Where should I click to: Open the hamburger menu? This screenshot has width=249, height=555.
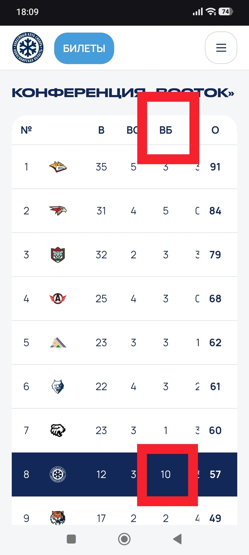point(221,48)
